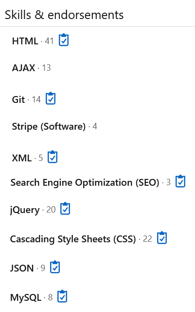Click the assessment badge beside JSON
The width and height of the screenshot is (195, 312).
55,267
